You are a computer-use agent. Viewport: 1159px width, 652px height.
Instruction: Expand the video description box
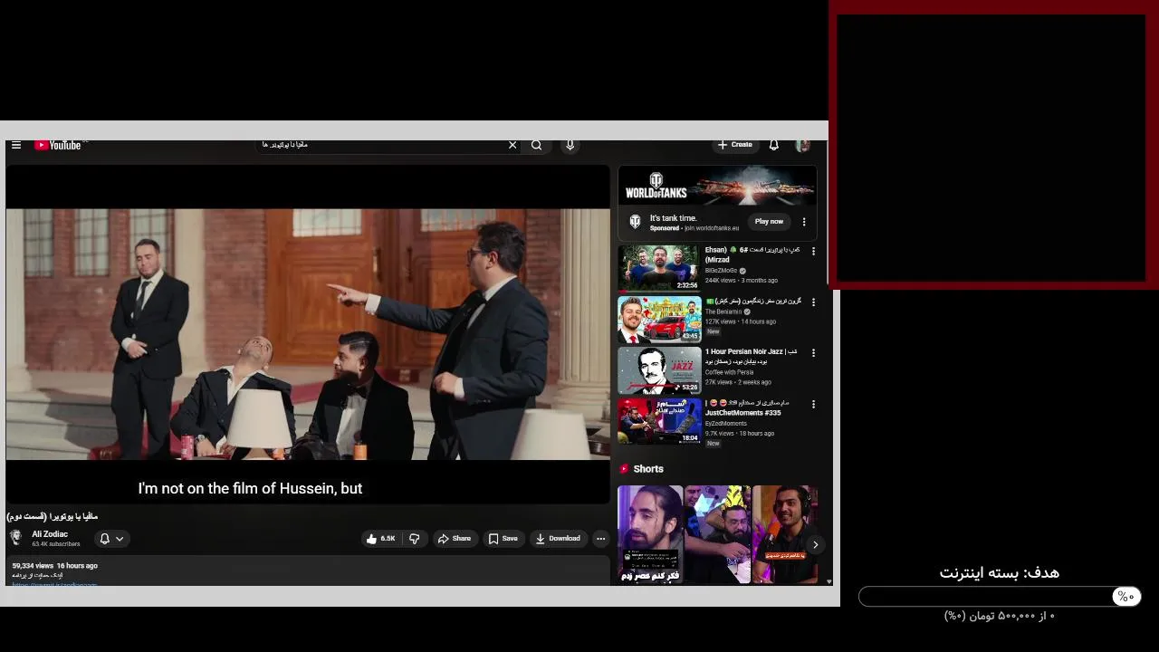pyautogui.click(x=308, y=570)
